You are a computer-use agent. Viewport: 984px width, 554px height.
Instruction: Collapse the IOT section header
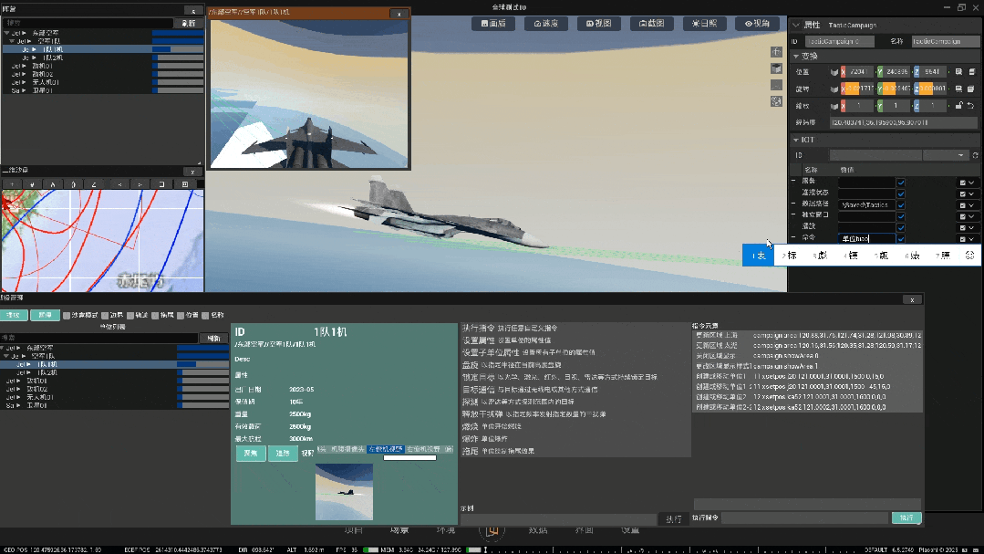796,140
